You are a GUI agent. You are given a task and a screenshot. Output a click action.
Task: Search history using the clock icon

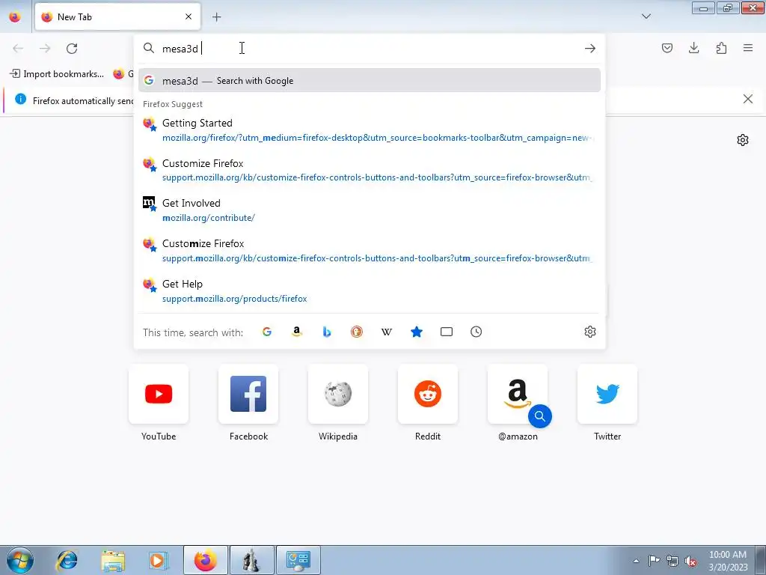pos(477,332)
